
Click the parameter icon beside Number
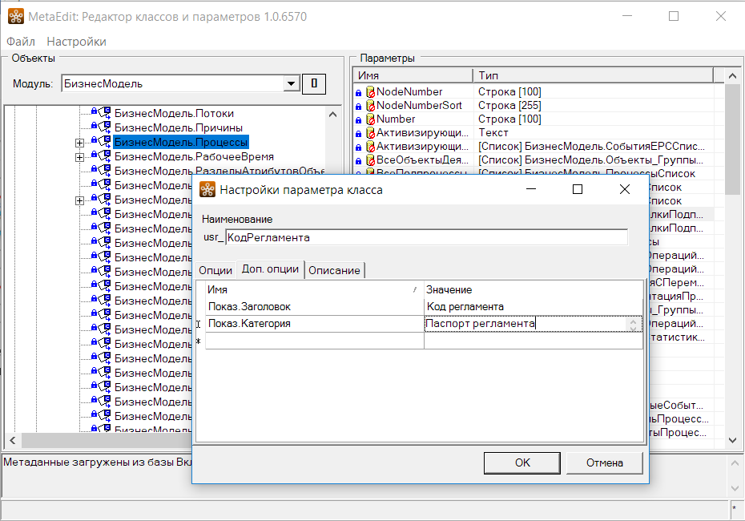pyautogui.click(x=370, y=119)
